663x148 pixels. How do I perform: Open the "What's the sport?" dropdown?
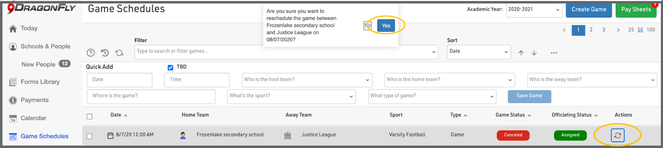click(291, 96)
